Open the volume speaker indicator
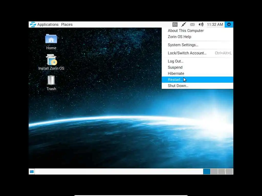Screen dimensions: 262x196 (201, 24)
